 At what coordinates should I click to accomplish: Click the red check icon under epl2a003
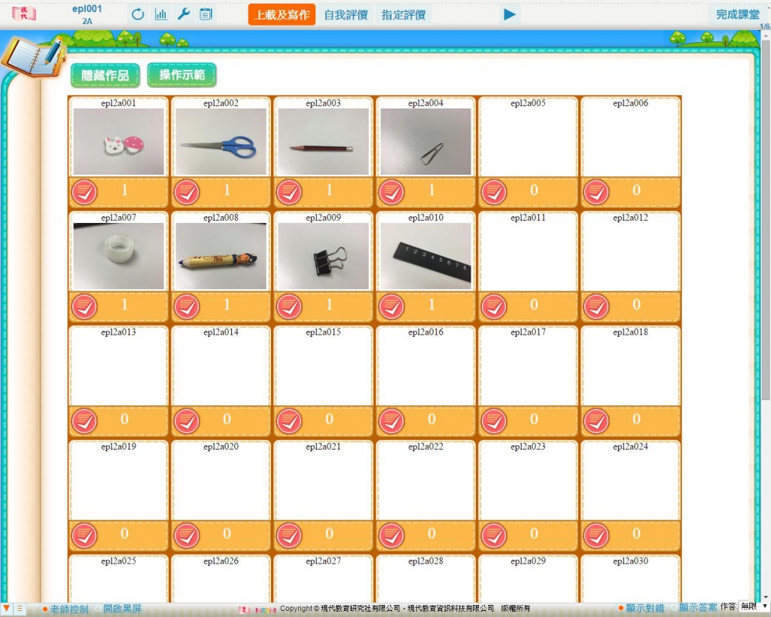coord(289,192)
